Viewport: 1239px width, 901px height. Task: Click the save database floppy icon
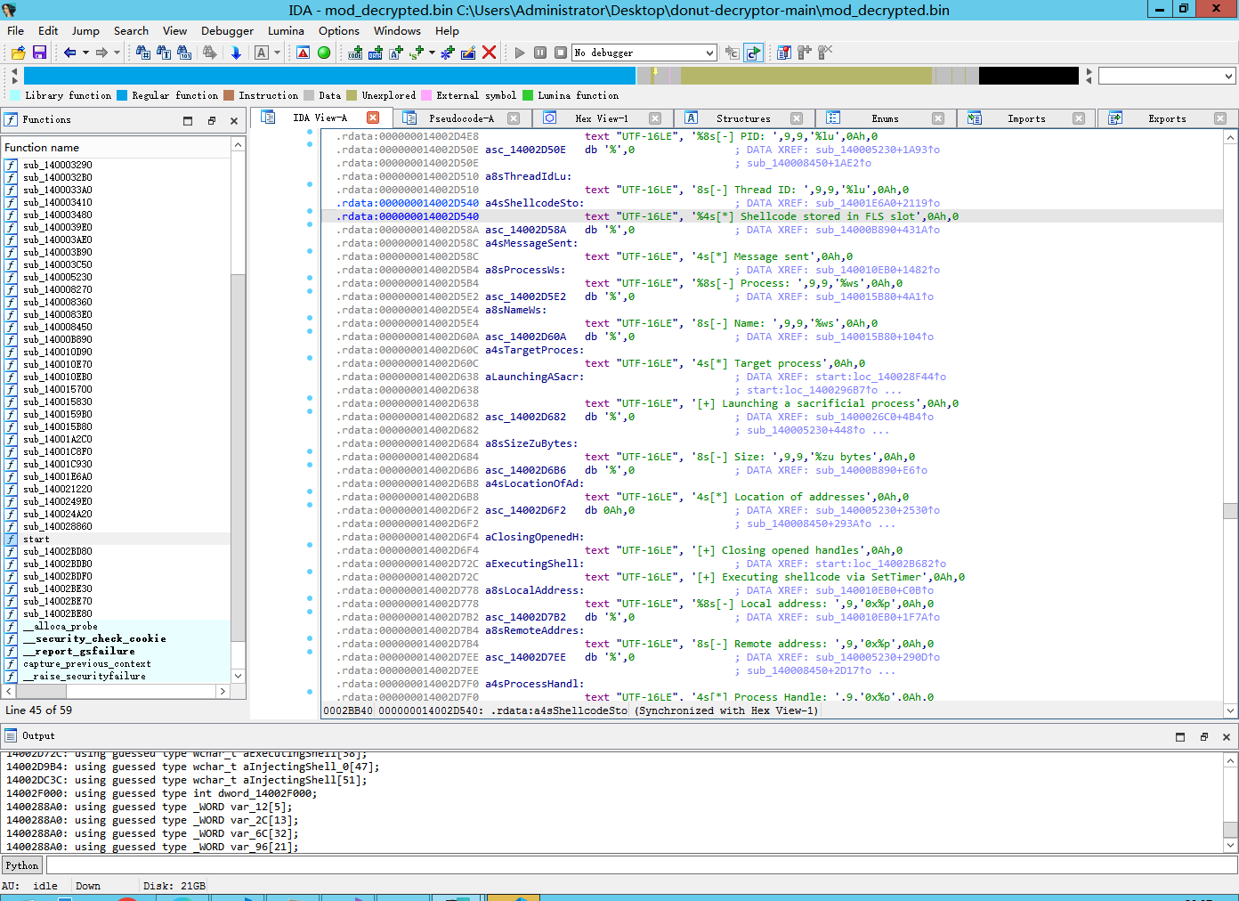[x=39, y=53]
